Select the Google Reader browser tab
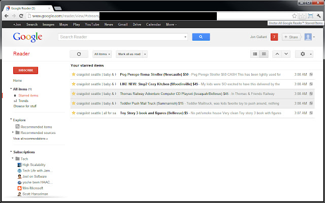 [28, 8]
